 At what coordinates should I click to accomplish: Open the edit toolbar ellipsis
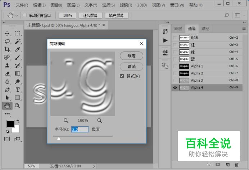tap(7, 114)
